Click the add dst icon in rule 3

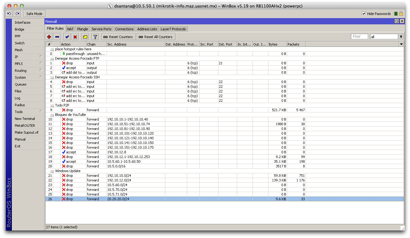click(x=64, y=72)
